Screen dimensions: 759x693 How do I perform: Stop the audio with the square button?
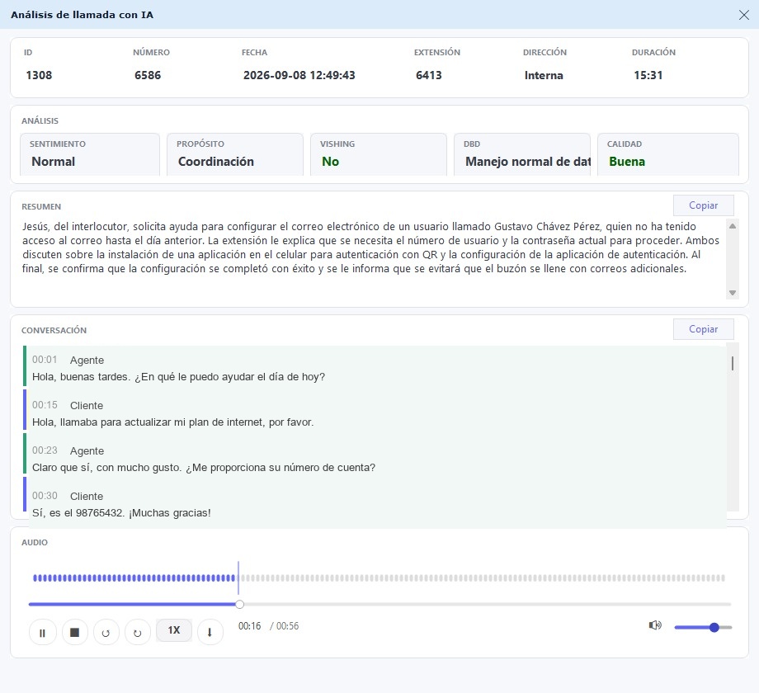(x=74, y=632)
